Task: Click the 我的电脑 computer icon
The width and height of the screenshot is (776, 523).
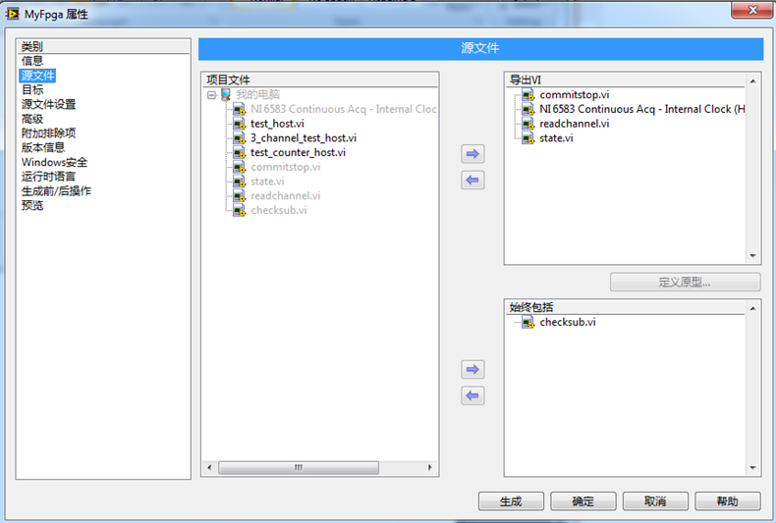Action: coord(226,94)
